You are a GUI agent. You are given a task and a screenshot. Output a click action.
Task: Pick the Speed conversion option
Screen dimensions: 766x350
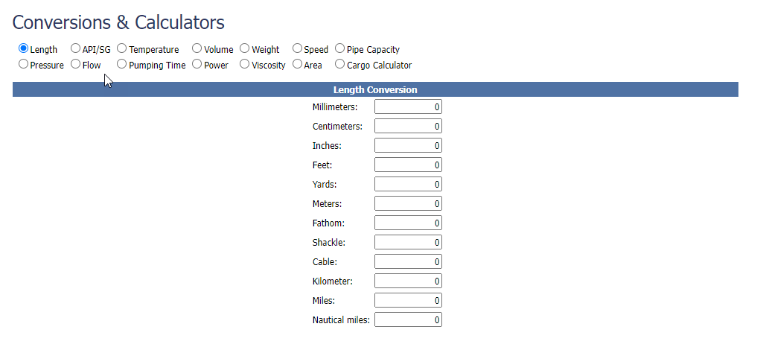[298, 49]
